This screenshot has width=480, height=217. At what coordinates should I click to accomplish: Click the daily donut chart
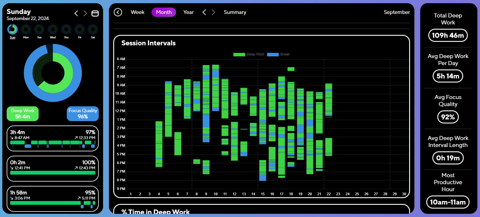[53, 73]
